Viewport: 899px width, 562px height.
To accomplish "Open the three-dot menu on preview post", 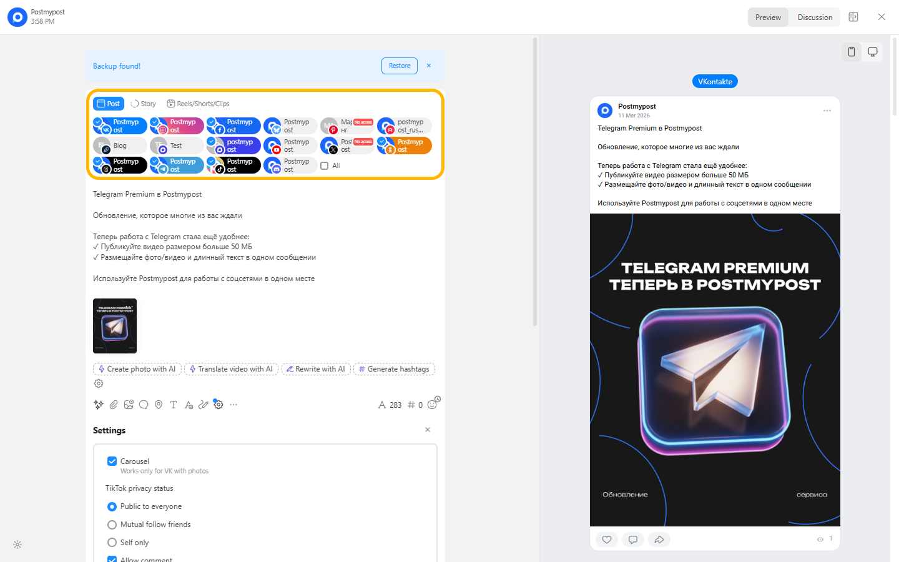I will 827,111.
